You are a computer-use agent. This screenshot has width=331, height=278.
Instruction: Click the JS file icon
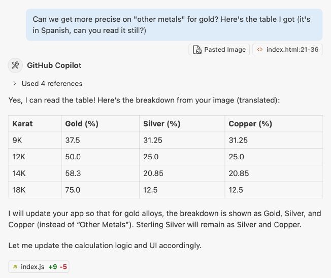pos(15,267)
